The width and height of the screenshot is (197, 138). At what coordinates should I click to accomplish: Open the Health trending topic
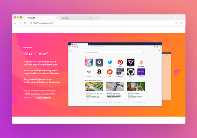point(111,103)
